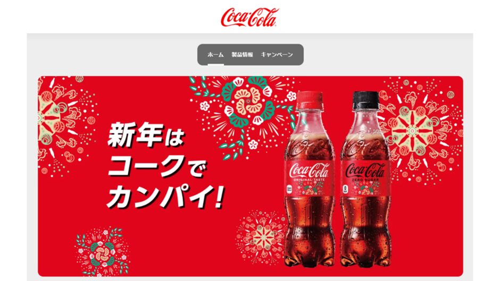Click the Coca-Cola Zero Sugar bottle
Screen dimensions: 500x281
(365, 179)
